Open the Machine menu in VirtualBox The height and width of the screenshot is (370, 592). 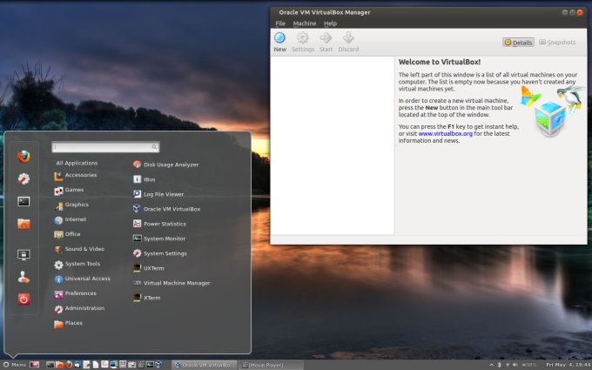click(305, 24)
